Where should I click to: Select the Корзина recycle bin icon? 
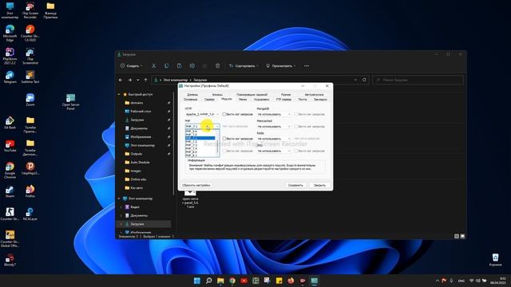coord(495,260)
